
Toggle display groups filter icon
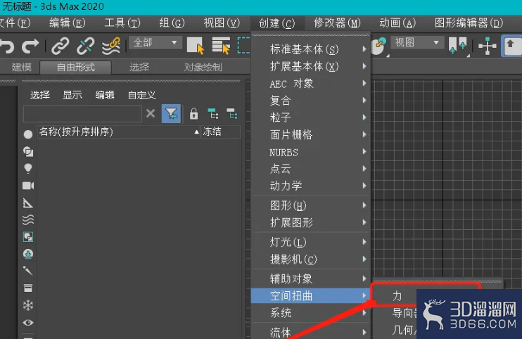(x=28, y=237)
